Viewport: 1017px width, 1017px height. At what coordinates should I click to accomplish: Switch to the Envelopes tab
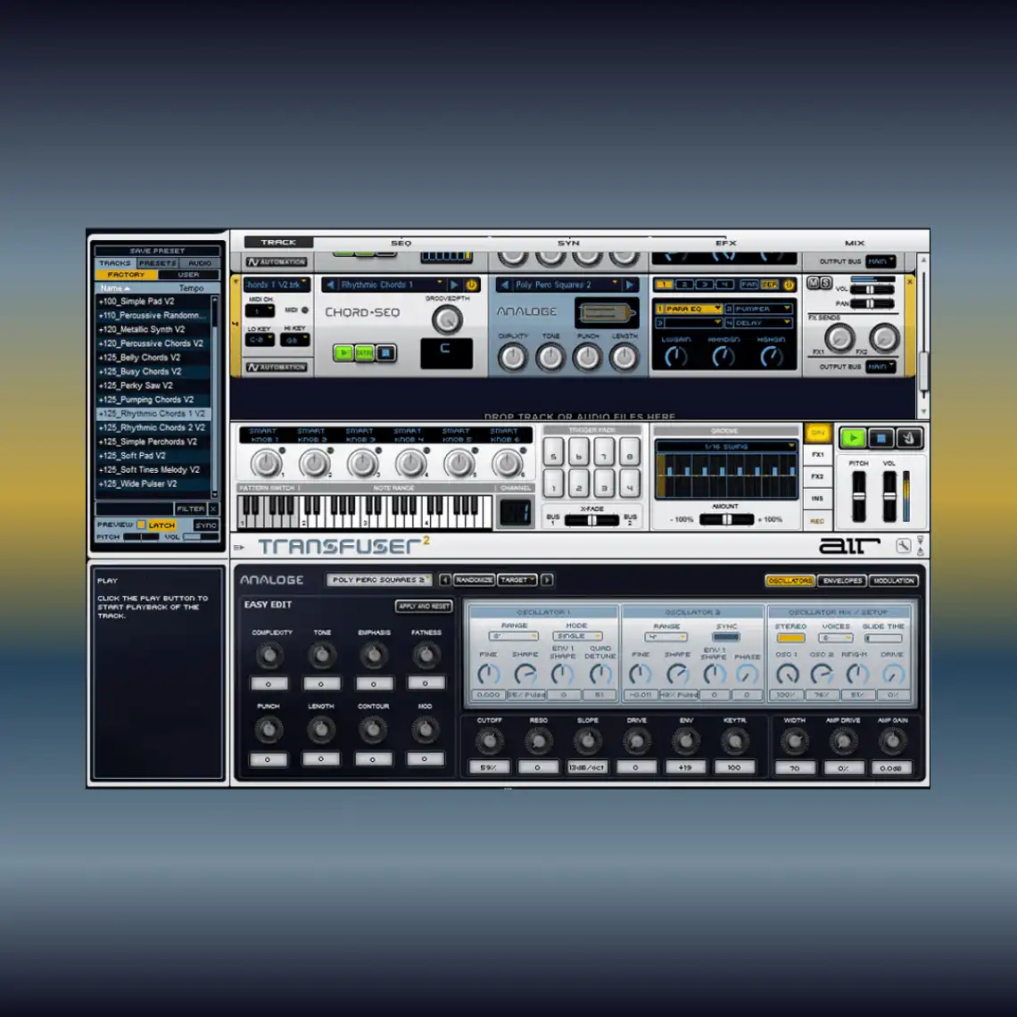pos(842,581)
